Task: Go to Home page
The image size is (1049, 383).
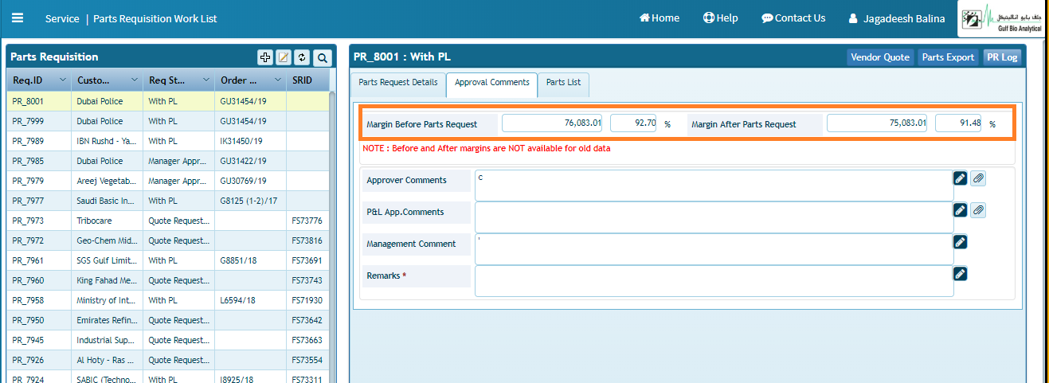Action: pyautogui.click(x=660, y=18)
